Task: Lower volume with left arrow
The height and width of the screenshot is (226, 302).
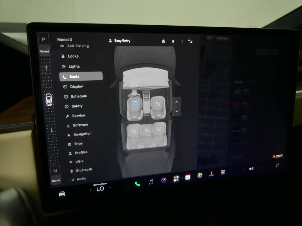Action: coord(244,169)
